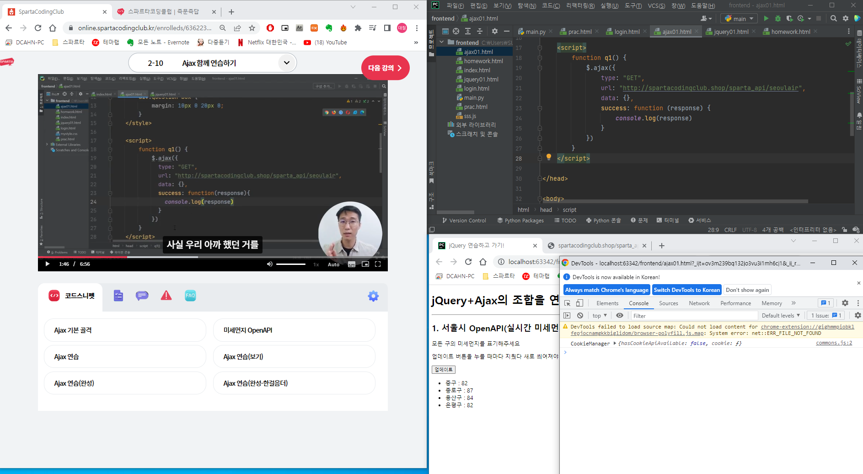Open Search Everywhere magnifier in PyCharm
The width and height of the screenshot is (863, 474).
tap(834, 18)
